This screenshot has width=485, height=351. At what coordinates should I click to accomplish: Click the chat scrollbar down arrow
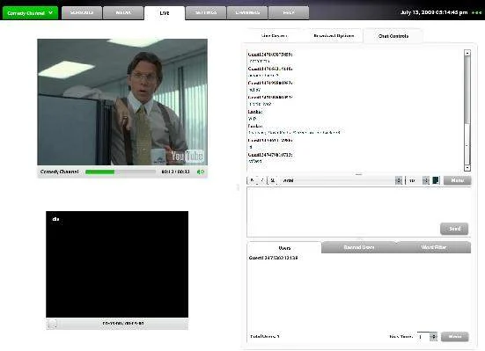(x=467, y=168)
